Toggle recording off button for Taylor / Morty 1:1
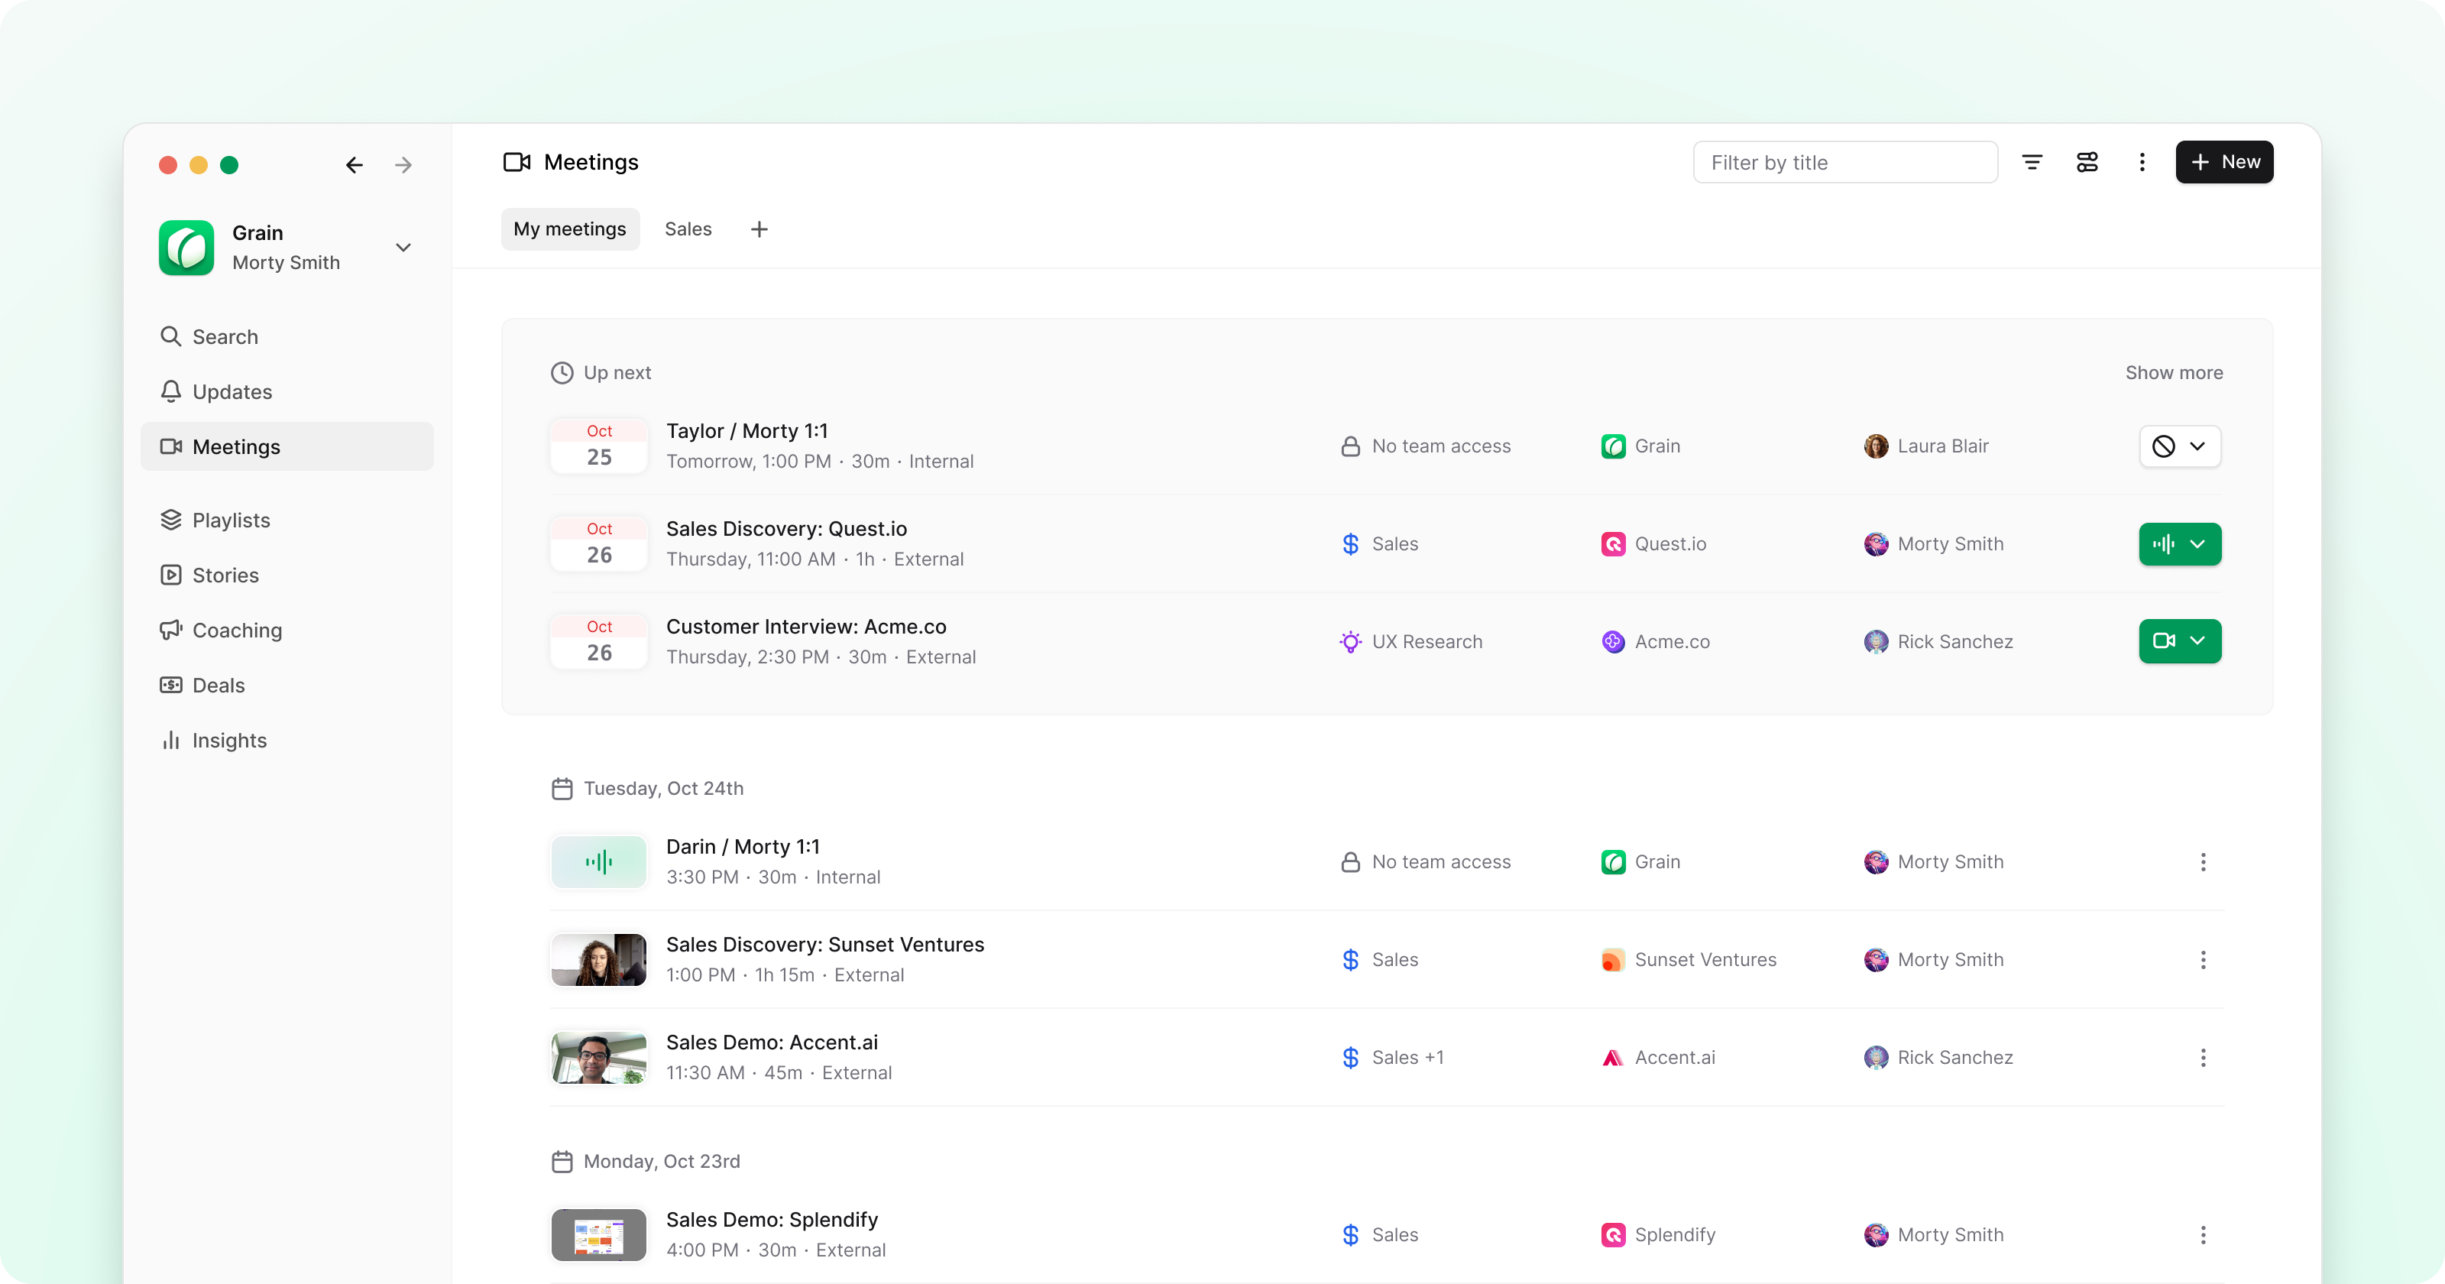The image size is (2445, 1284). 2163,446
